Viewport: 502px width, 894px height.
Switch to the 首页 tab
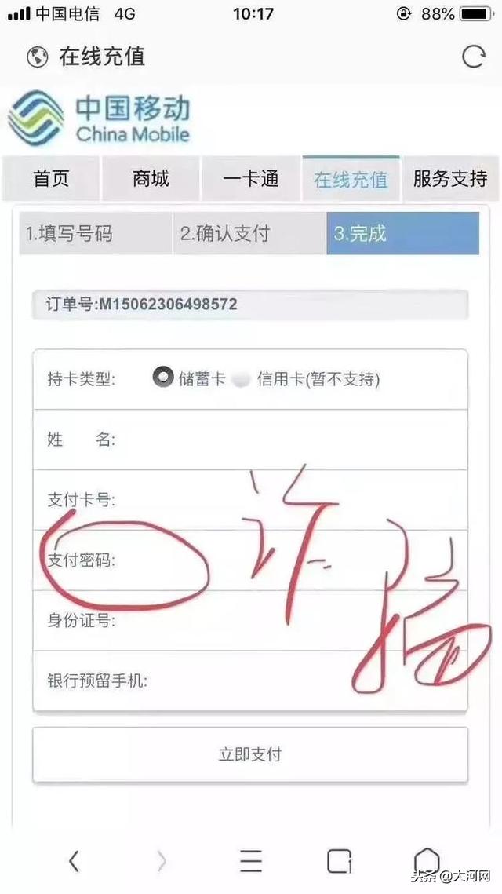[51, 178]
